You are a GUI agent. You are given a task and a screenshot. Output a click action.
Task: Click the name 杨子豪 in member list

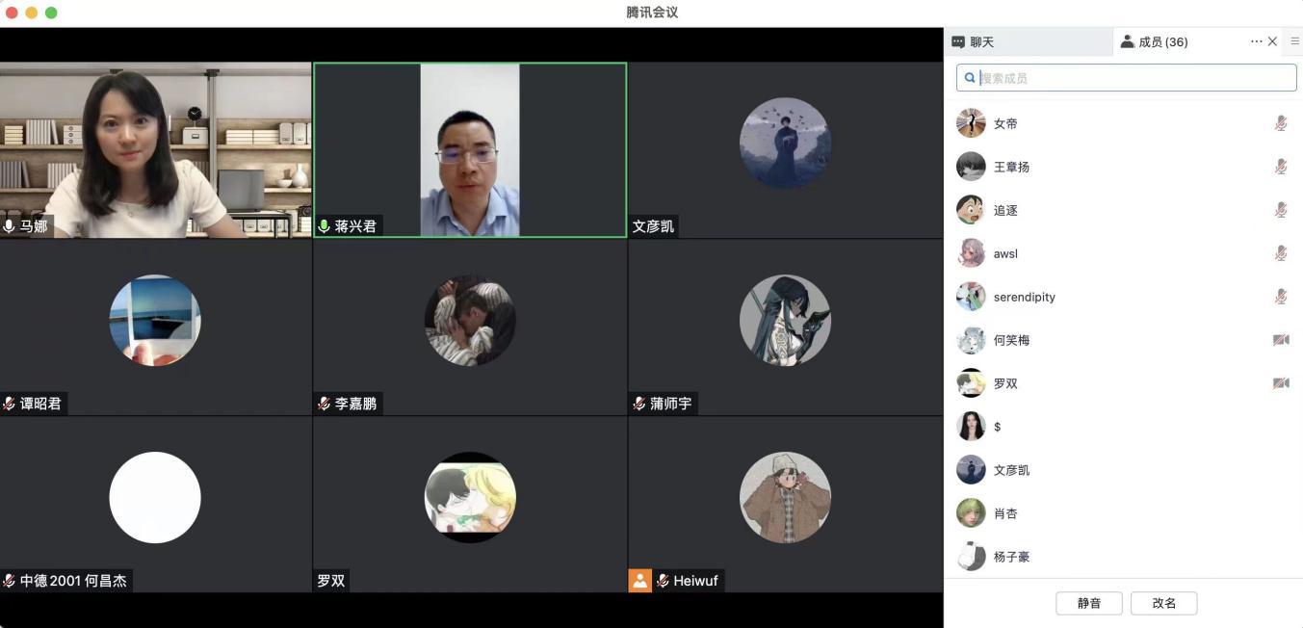pyautogui.click(x=1011, y=557)
